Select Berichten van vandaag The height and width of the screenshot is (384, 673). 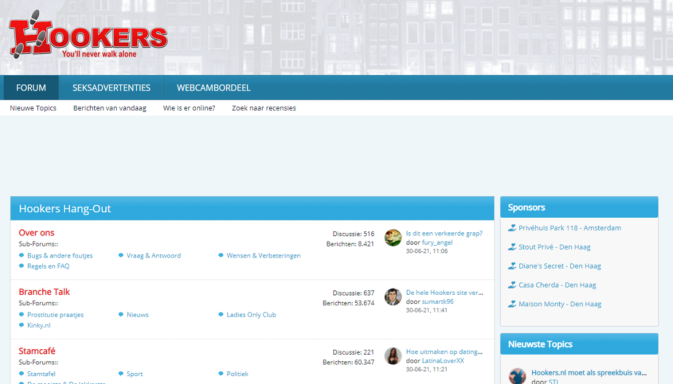point(110,108)
